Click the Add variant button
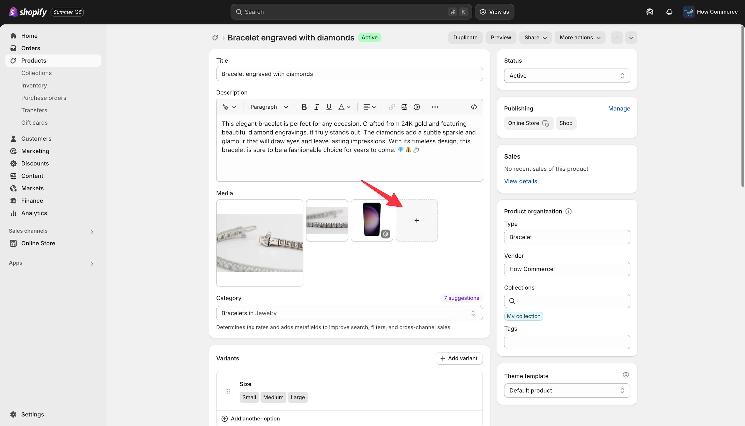 click(459, 358)
